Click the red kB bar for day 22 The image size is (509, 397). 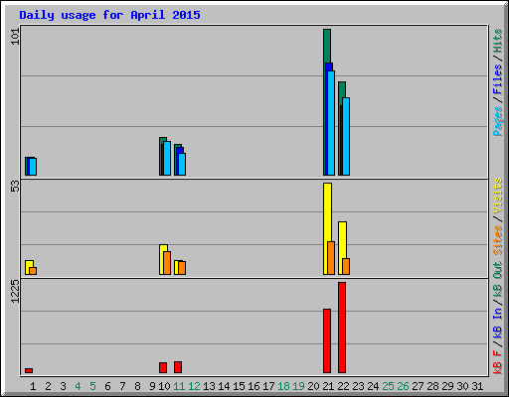pyautogui.click(x=342, y=328)
